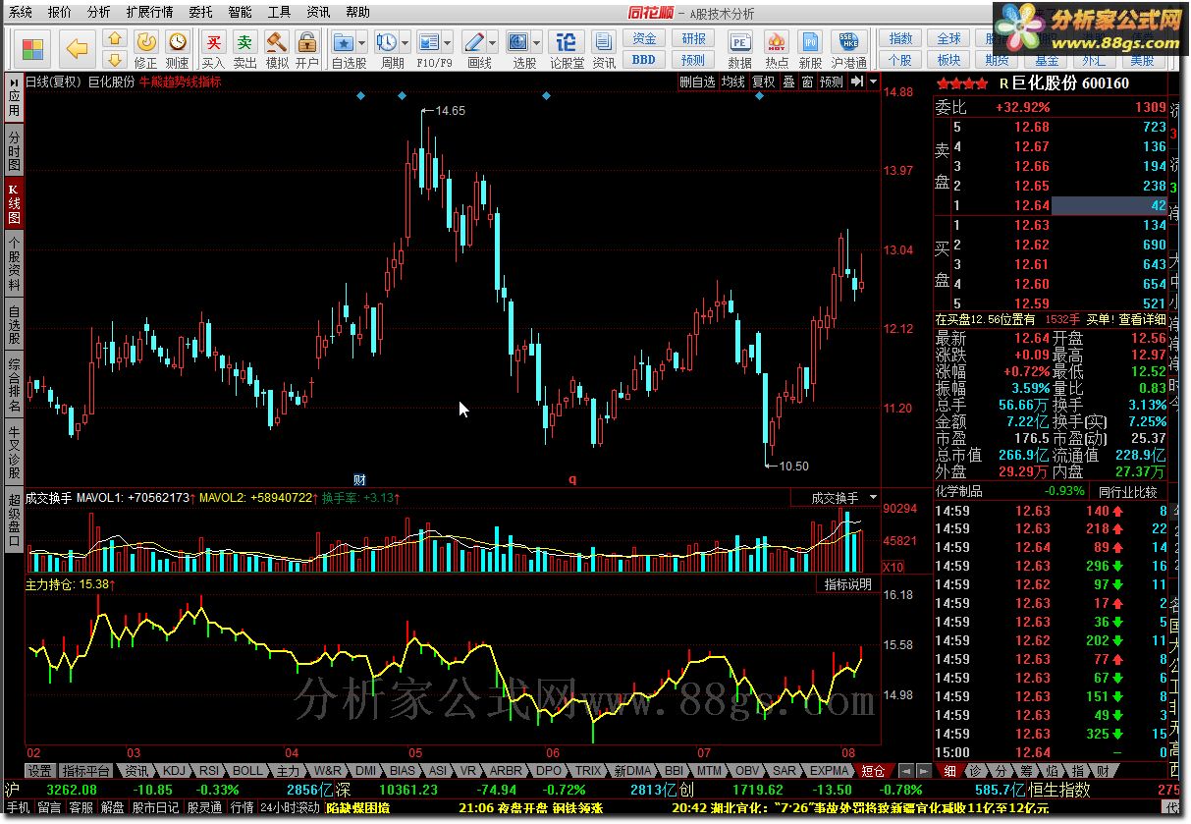Viewport: 1191px width, 824px height.
Task: Click the right scroll arrow on indicator tabs
Action: (x=923, y=771)
